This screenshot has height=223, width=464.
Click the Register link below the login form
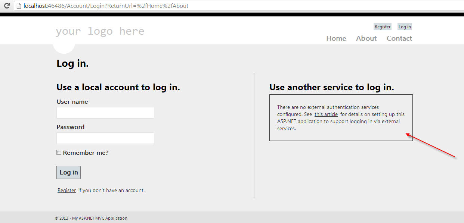click(66, 191)
